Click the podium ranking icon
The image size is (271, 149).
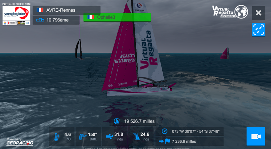(x=40, y=20)
